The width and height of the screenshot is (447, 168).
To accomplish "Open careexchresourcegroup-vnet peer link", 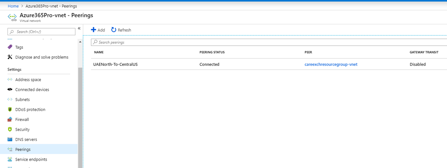I will [331, 64].
